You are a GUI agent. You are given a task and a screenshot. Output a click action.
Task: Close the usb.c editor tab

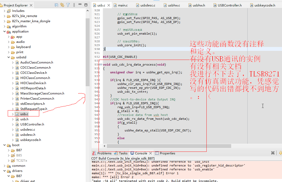click(109, 5)
